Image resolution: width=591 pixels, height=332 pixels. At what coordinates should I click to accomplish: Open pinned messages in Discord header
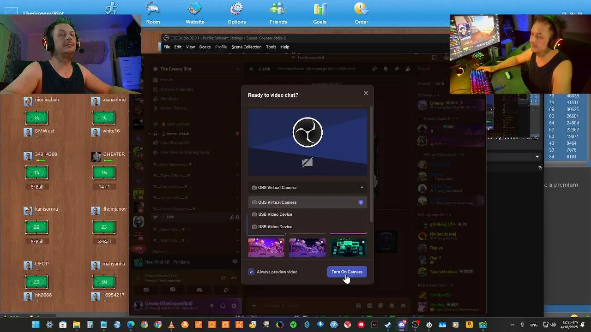point(397,69)
